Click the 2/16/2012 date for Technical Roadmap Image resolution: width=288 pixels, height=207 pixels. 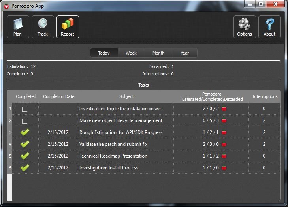pyautogui.click(x=58, y=156)
